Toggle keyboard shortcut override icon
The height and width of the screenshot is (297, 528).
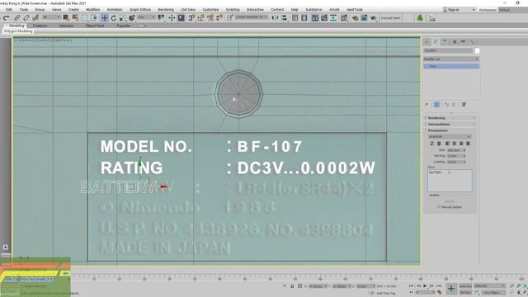pyautogui.click(x=181, y=17)
